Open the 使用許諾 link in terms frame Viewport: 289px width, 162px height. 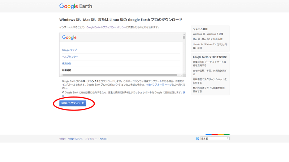tap(66, 64)
